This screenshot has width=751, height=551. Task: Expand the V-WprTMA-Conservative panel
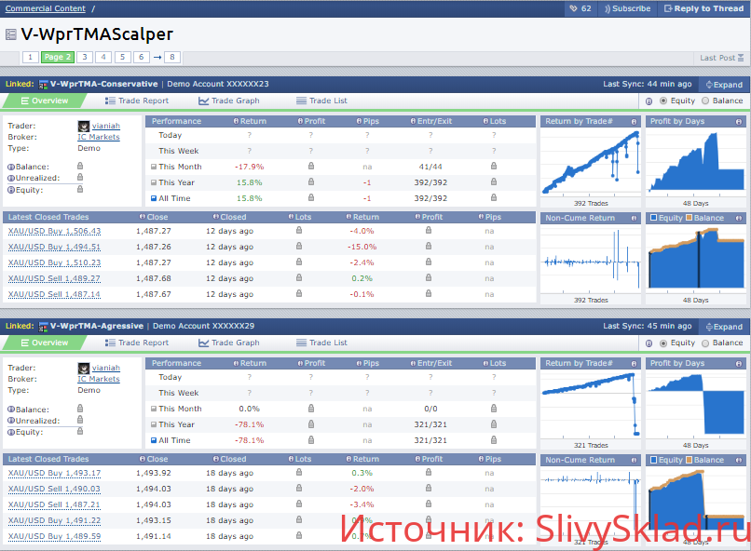pyautogui.click(x=724, y=85)
